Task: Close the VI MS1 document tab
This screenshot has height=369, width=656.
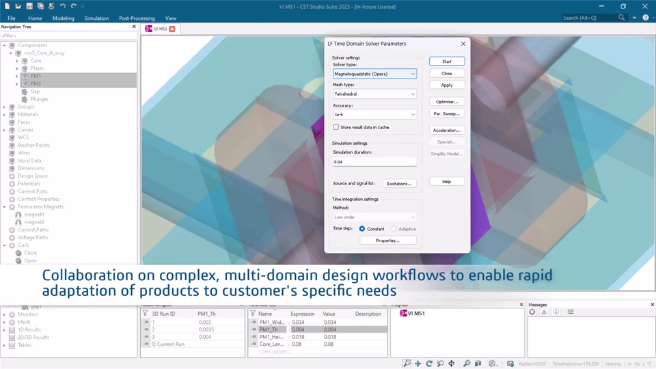Action: tap(172, 29)
